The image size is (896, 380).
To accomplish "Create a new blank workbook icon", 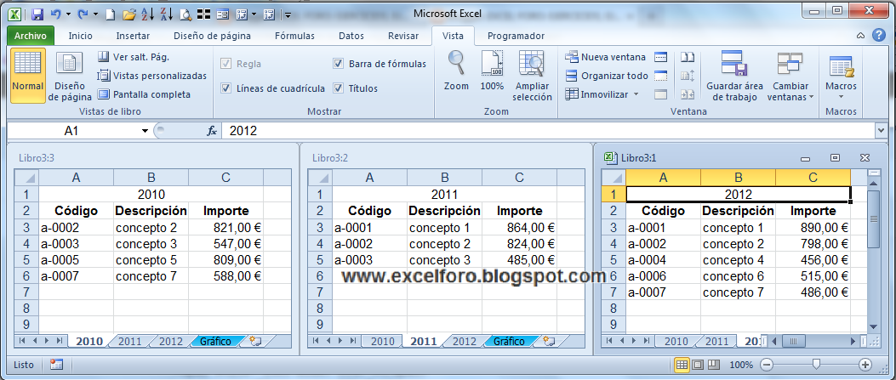I will point(111,14).
